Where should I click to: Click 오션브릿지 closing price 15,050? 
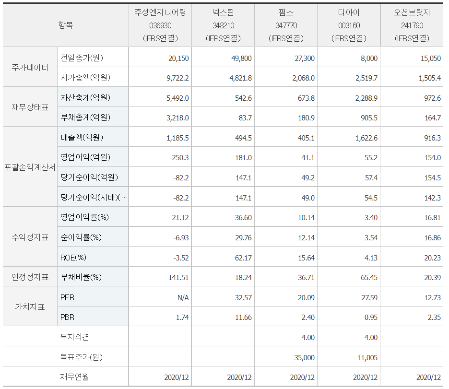pos(430,59)
